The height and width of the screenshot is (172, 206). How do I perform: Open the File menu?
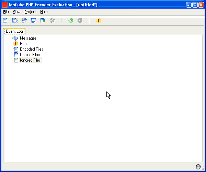pyautogui.click(x=6, y=12)
